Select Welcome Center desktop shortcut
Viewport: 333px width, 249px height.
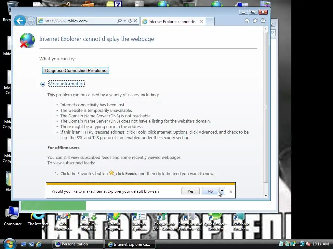pos(241,222)
